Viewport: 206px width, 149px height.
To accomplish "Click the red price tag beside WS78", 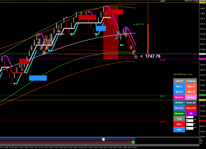I will point(202,121).
